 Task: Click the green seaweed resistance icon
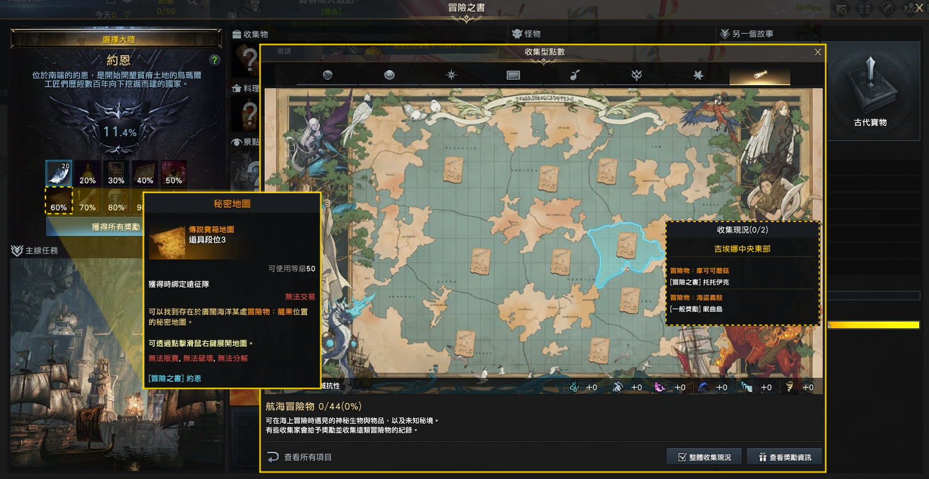click(x=574, y=388)
